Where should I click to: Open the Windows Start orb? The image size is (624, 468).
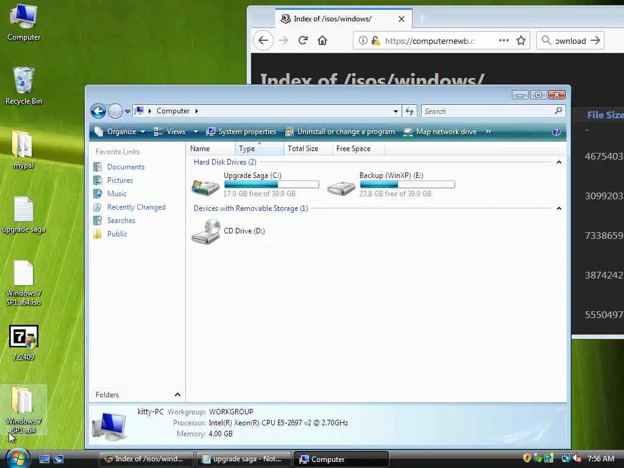[x=17, y=458]
